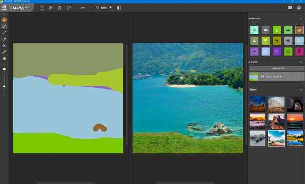The height and width of the screenshot is (184, 305).
Task: Click the generated landscape output image
Action: (x=188, y=98)
